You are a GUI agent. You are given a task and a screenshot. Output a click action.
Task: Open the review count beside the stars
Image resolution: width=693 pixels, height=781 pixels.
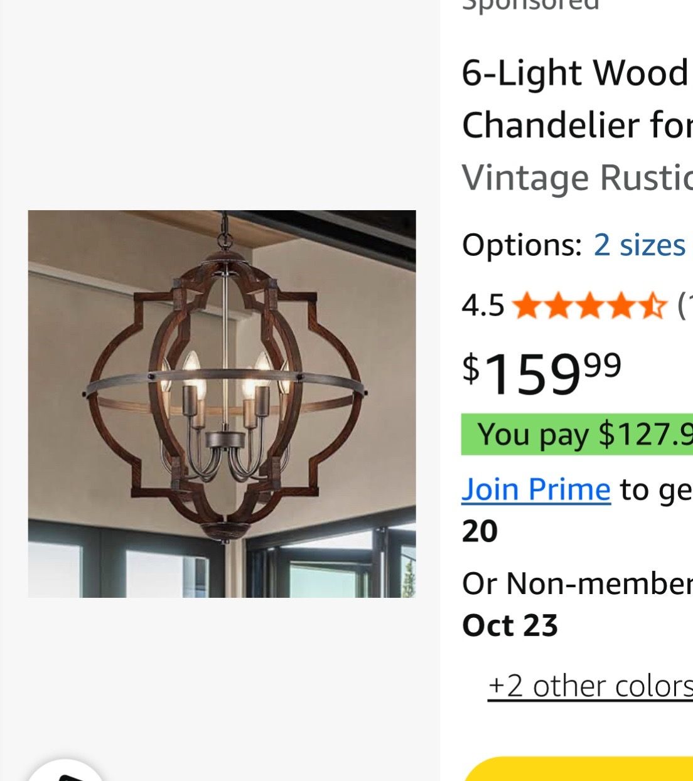coord(684,306)
